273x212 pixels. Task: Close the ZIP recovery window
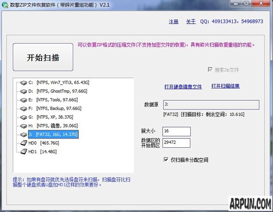(x=261, y=4)
